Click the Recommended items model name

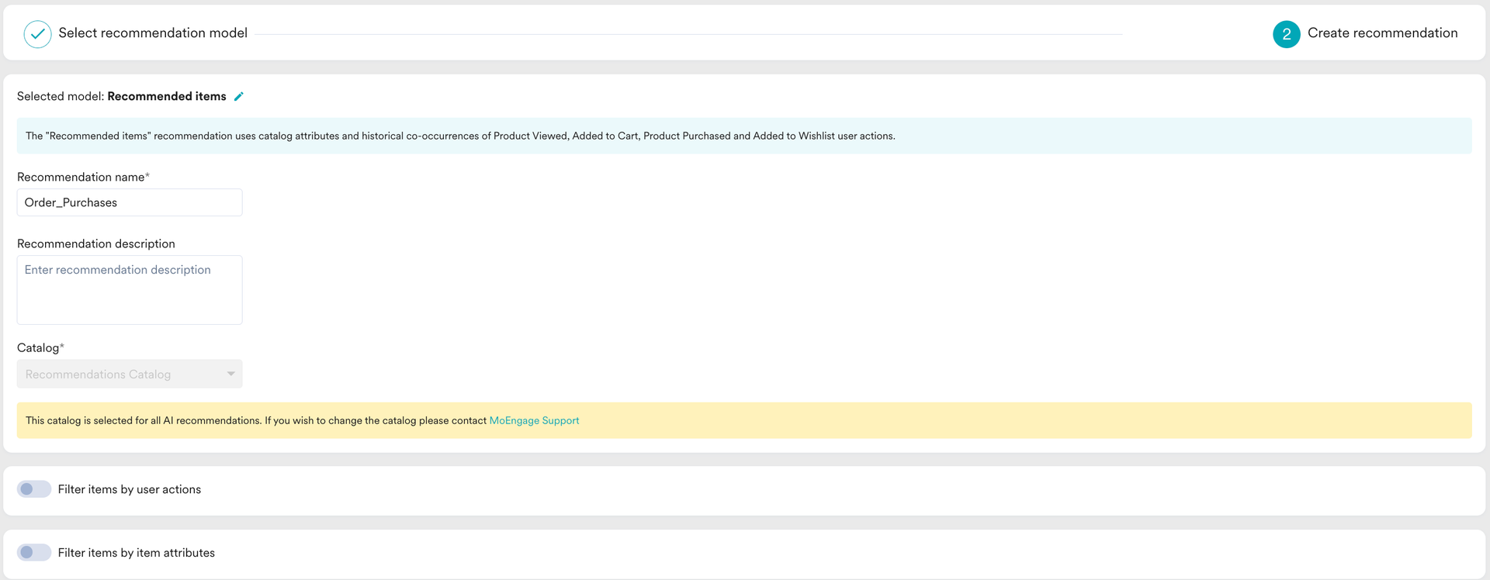[167, 96]
